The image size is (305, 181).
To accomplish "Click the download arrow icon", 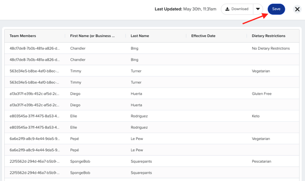I will click(x=227, y=9).
